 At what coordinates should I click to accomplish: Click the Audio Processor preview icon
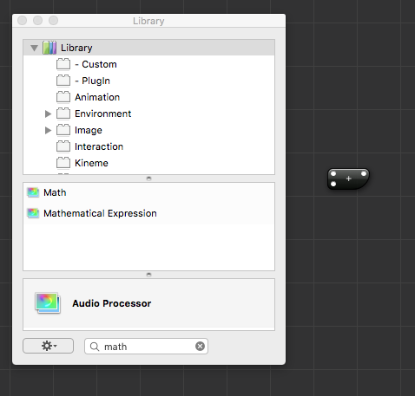[48, 303]
